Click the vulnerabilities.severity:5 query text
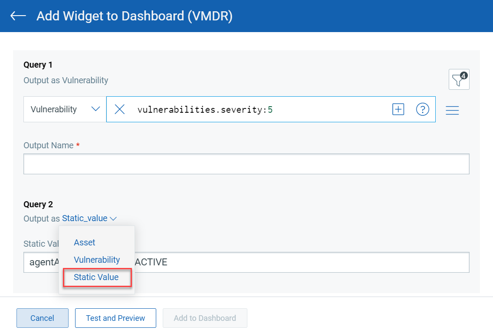 click(x=205, y=110)
